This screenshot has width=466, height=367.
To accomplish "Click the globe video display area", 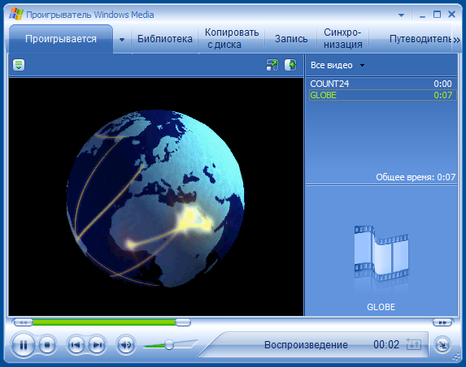I will coord(156,196).
